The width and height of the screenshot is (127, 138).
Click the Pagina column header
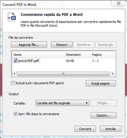(103, 55)
